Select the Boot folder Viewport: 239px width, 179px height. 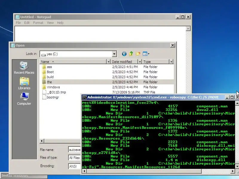(x=50, y=72)
